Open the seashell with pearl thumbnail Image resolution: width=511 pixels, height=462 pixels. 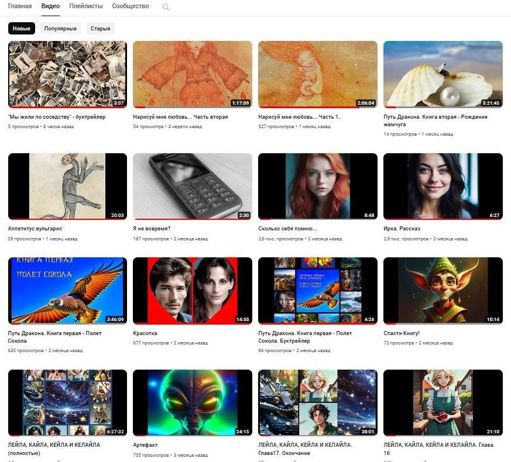click(x=443, y=74)
